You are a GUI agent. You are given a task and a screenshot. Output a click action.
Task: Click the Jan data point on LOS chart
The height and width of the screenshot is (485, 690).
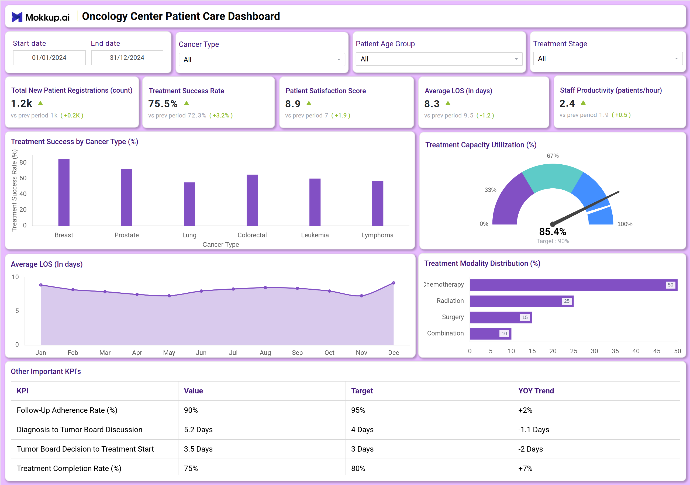41,285
